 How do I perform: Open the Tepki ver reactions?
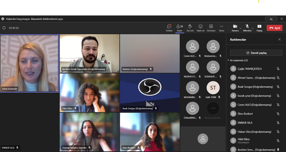pyautogui.click(x=201, y=27)
